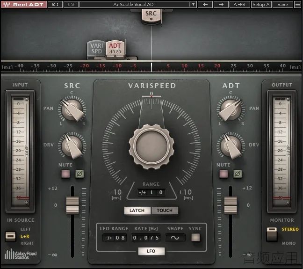The height and width of the screenshot is (269, 303).
Task: Load previous preset with left arrow
Action: [205, 5]
